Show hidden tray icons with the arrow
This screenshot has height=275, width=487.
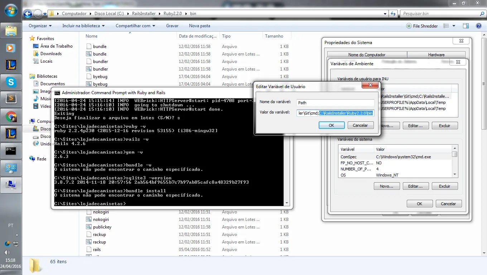pos(17,235)
